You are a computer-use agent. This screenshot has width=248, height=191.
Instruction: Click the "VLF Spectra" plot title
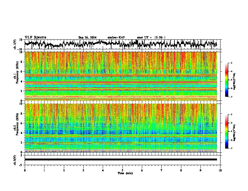[x=35, y=37]
